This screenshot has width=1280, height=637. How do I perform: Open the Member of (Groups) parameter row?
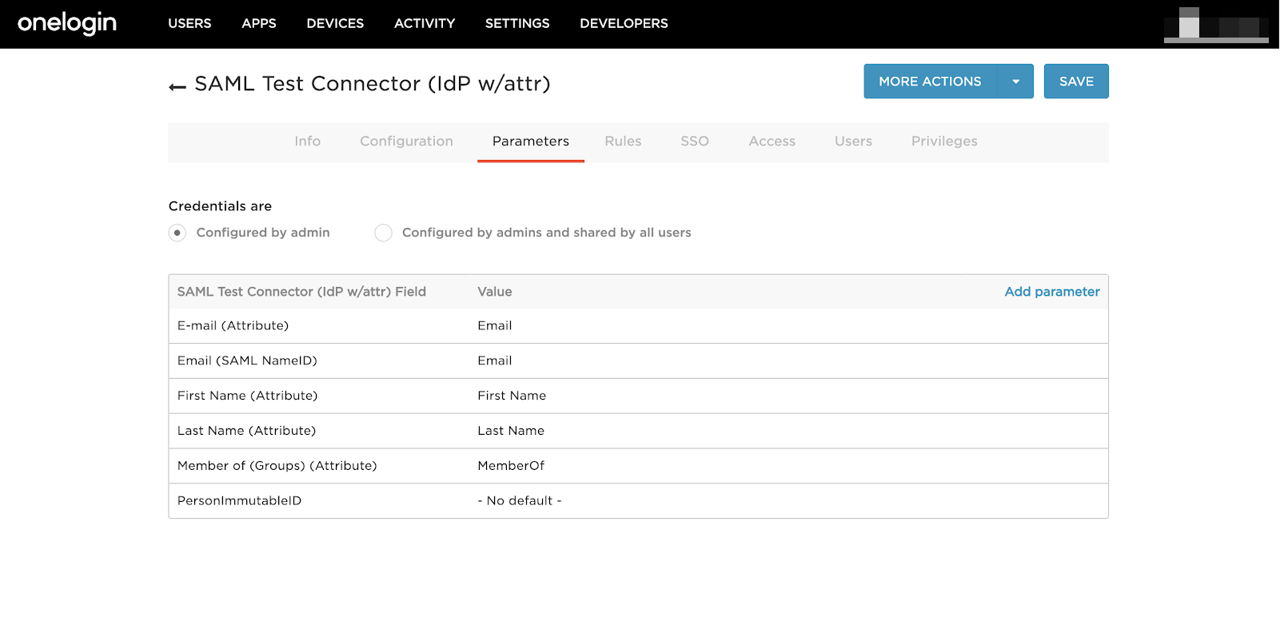tap(277, 466)
